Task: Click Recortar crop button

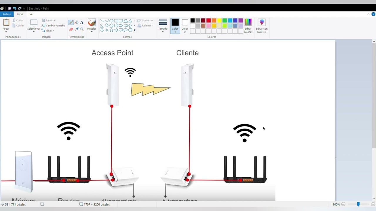Action: pos(49,21)
